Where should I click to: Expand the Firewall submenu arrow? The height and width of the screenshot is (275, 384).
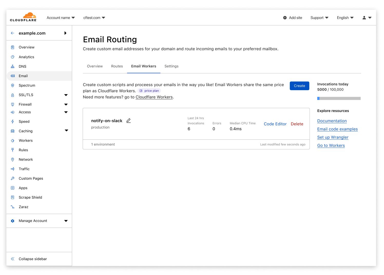pyautogui.click(x=66, y=105)
